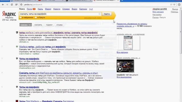Click the wfcheat.com green URL
Screen dimensions: 182x102
click(24, 96)
